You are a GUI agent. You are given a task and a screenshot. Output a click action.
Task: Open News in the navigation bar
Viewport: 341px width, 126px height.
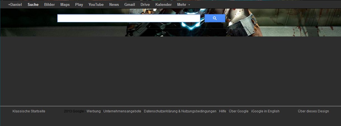pos(114,4)
